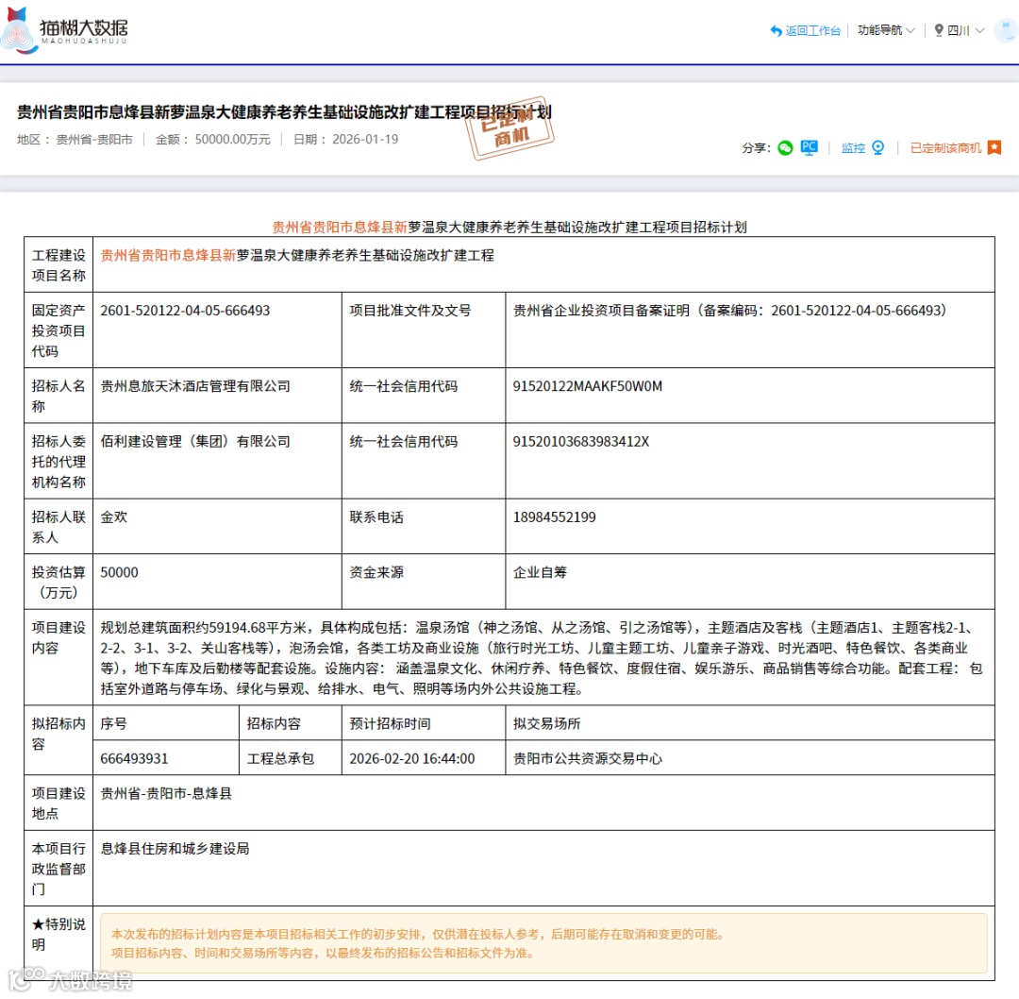Screen dimensions: 1019x999
Task: Click location 贵州省-贵阳市-息烽县
Action: coord(166,793)
